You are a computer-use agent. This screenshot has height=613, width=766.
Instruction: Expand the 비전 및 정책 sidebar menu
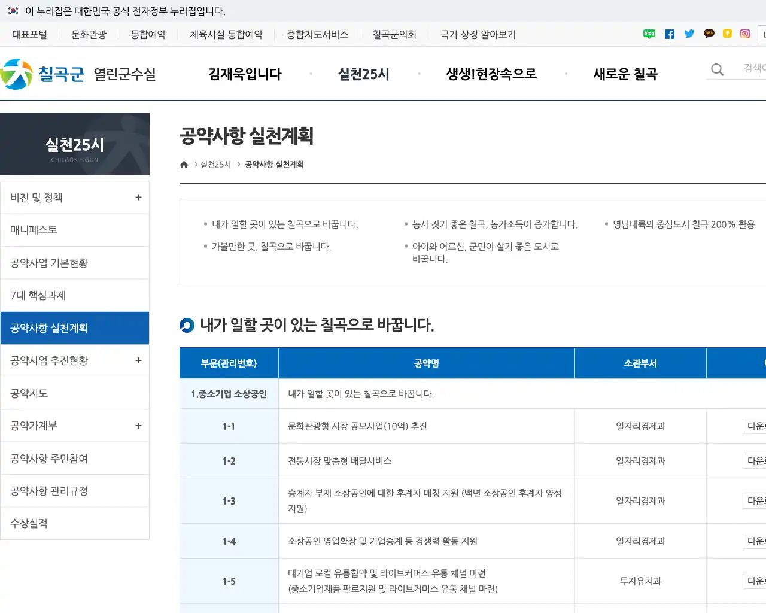coord(138,197)
